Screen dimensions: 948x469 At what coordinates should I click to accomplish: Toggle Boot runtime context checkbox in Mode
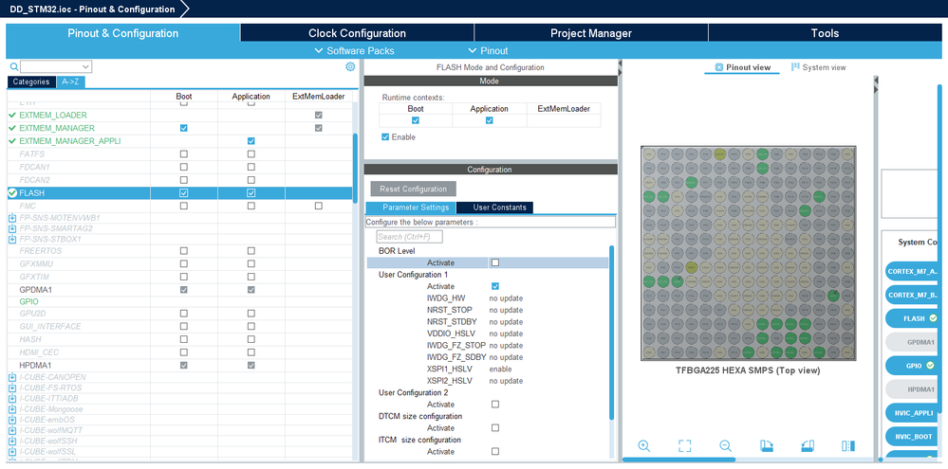[x=416, y=120]
